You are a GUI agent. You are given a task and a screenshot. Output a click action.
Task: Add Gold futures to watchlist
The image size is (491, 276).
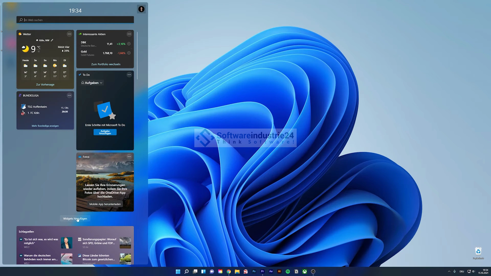pos(129,53)
